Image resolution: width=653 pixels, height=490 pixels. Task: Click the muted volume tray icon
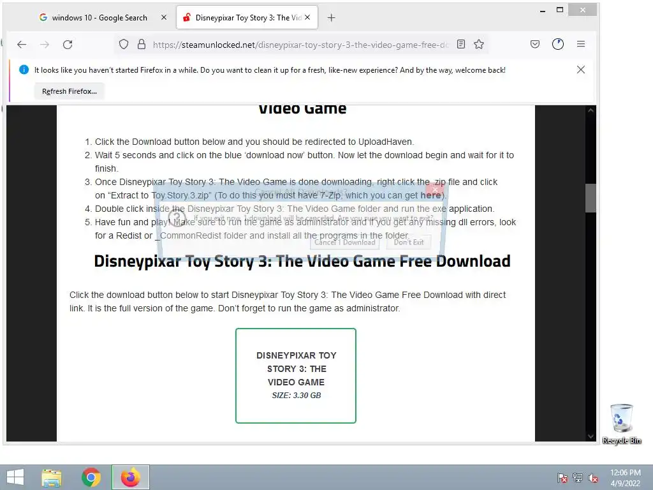(x=593, y=478)
